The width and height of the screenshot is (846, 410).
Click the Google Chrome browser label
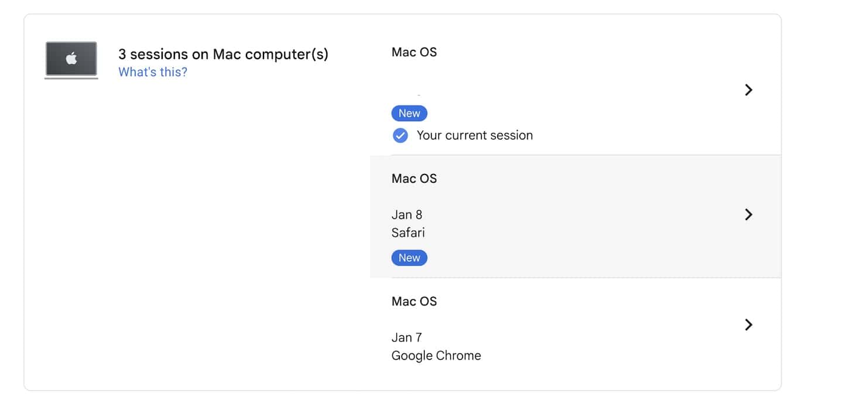[x=436, y=356]
